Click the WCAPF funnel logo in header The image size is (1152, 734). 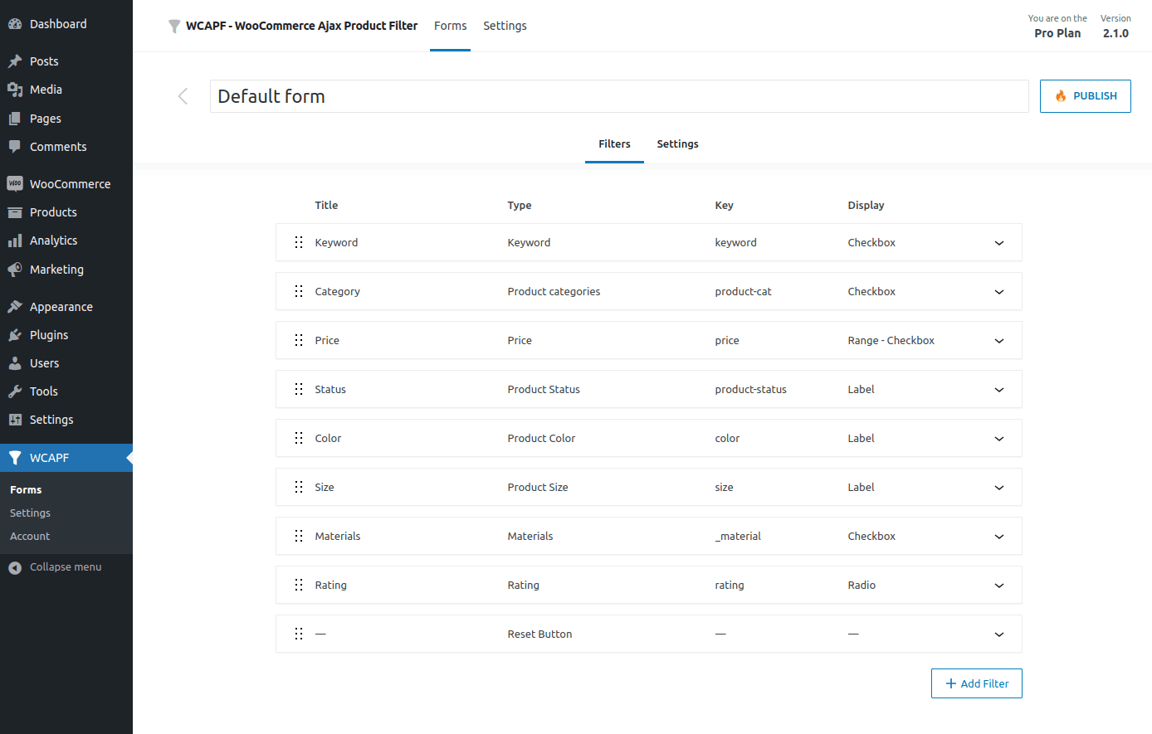coord(174,27)
